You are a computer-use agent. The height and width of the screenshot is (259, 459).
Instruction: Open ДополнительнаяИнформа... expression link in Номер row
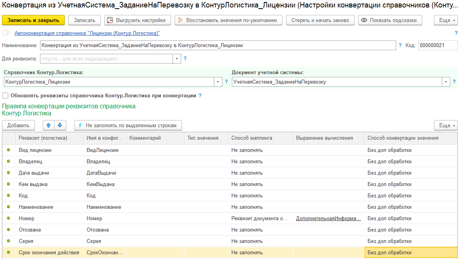(x=328, y=218)
